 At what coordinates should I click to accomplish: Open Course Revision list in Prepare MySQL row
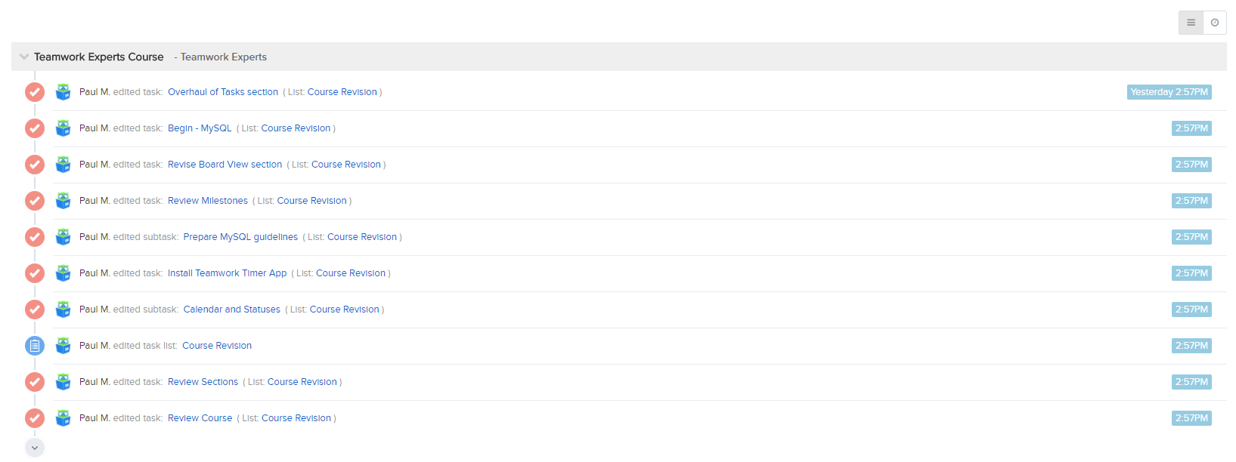pyautogui.click(x=362, y=237)
